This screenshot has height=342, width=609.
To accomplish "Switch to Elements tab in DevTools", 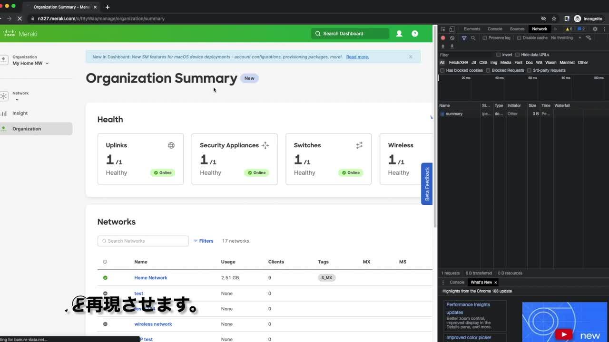I will tap(472, 29).
